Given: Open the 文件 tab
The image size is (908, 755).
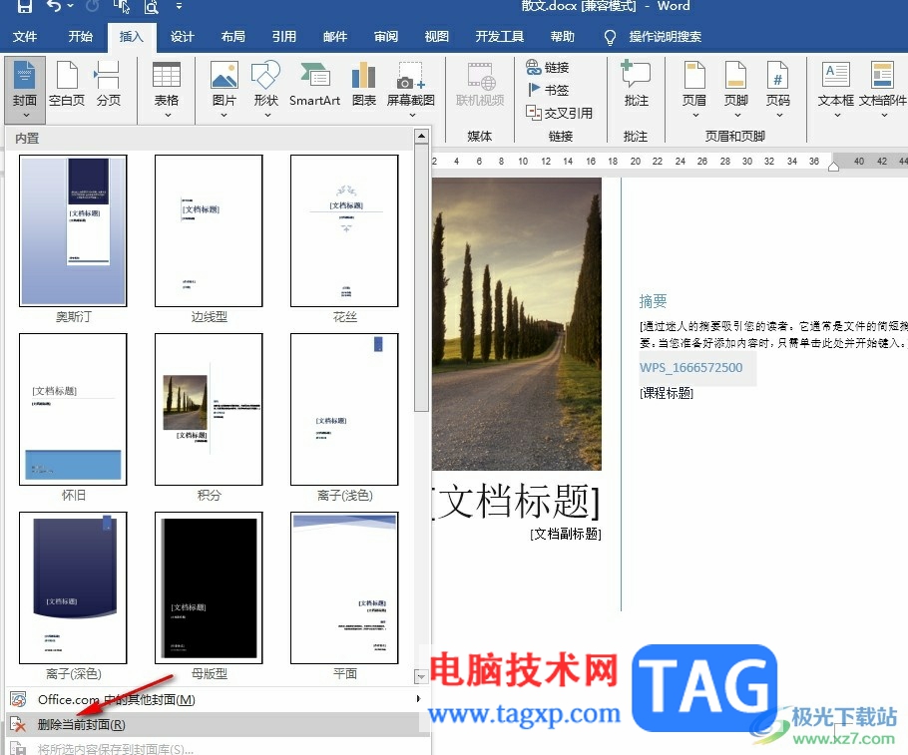Looking at the screenshot, I should click(25, 37).
